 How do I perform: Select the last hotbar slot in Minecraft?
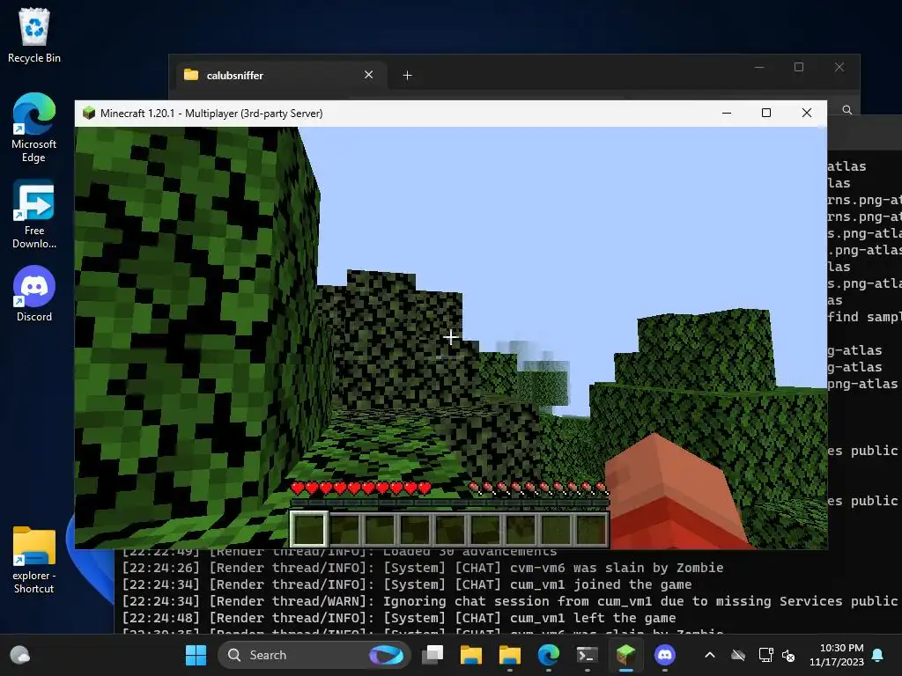[591, 529]
